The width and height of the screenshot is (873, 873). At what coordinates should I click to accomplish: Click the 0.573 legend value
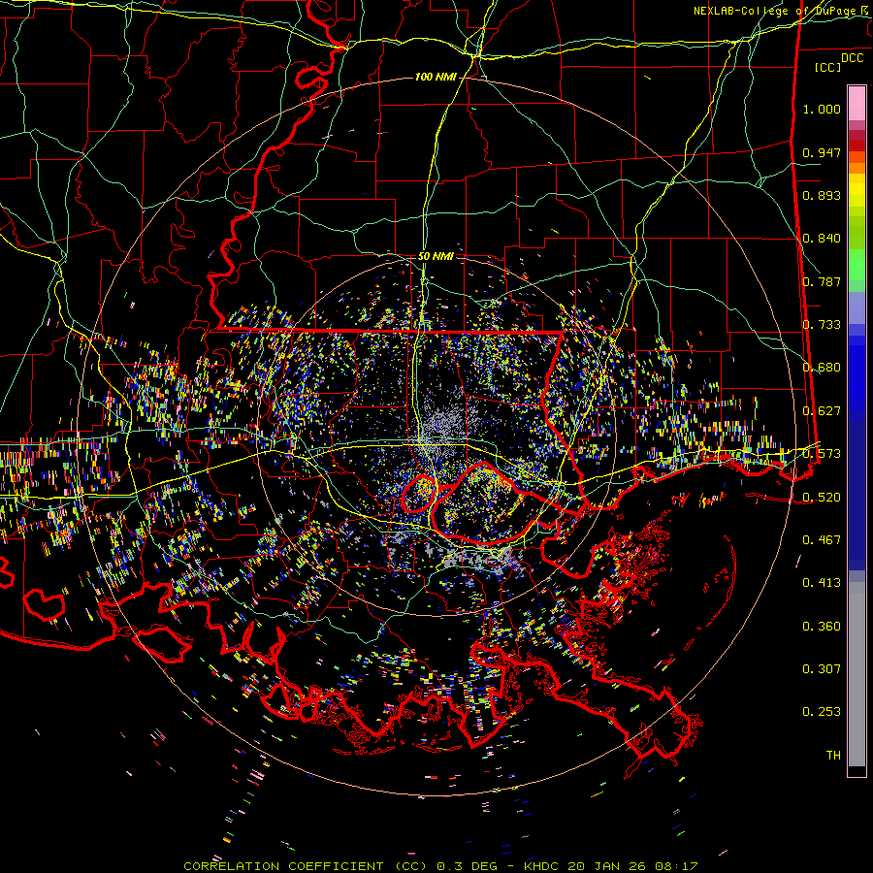pos(822,454)
